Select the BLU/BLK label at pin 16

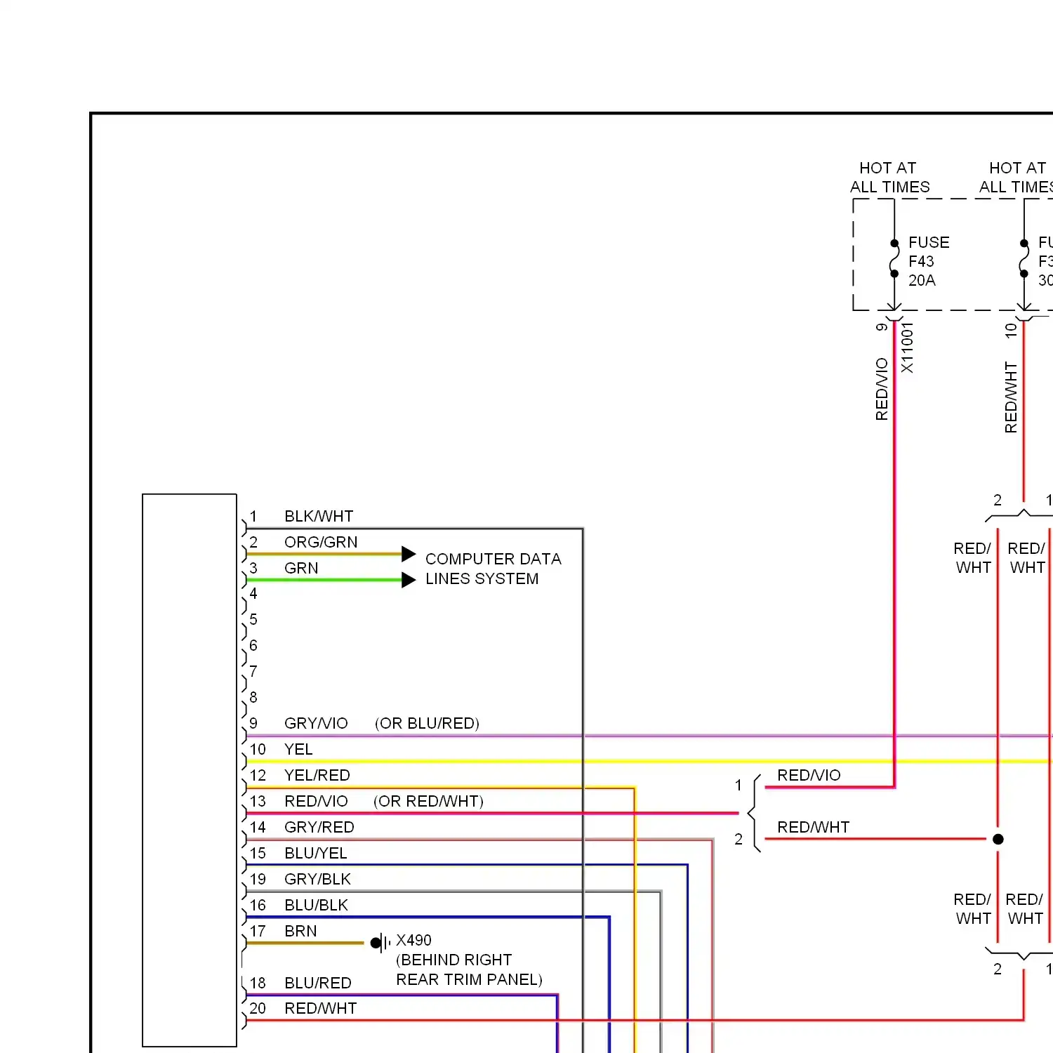click(316, 905)
